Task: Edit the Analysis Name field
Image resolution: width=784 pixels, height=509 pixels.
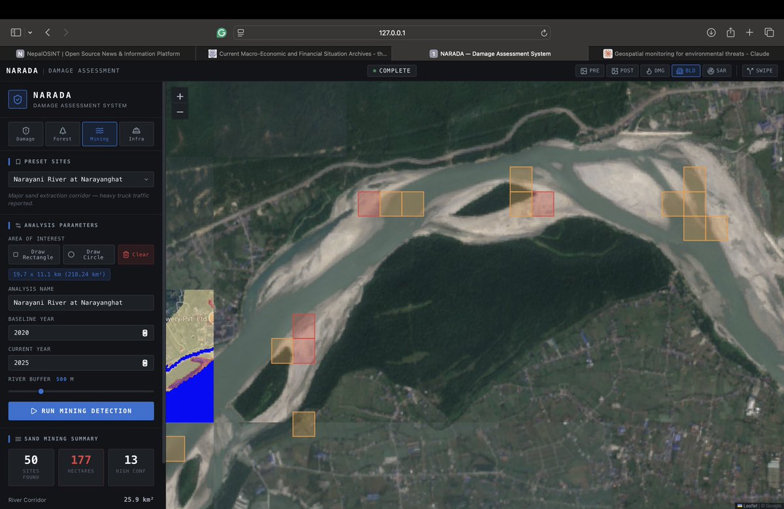Action: tap(81, 303)
